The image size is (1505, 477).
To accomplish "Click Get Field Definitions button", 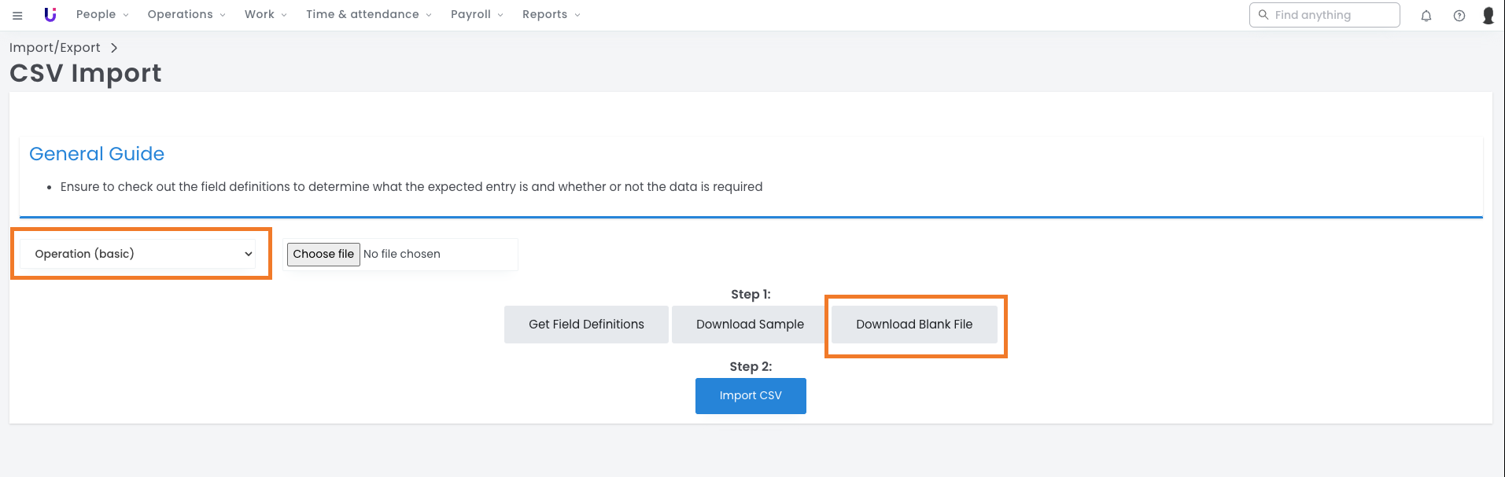I will pos(586,325).
